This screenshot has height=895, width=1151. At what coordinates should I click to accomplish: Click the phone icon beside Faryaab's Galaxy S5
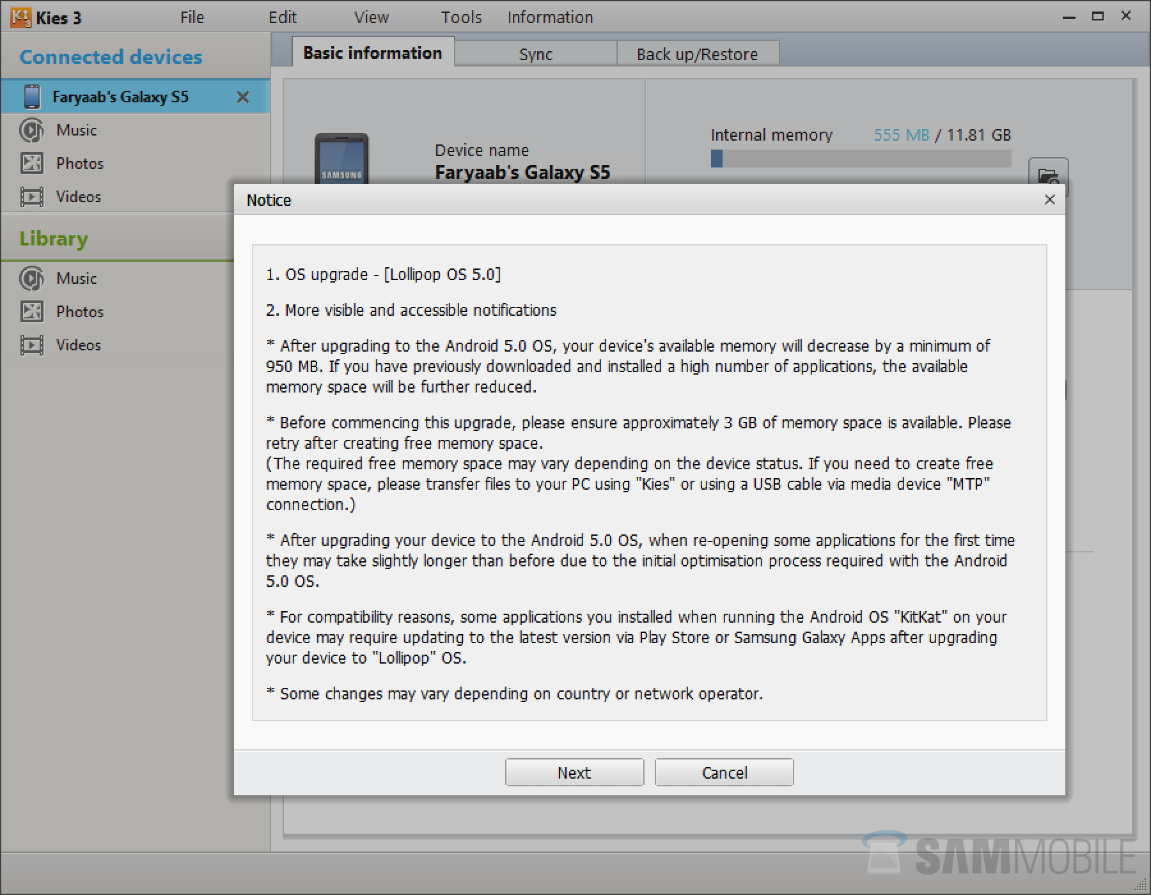(x=31, y=97)
